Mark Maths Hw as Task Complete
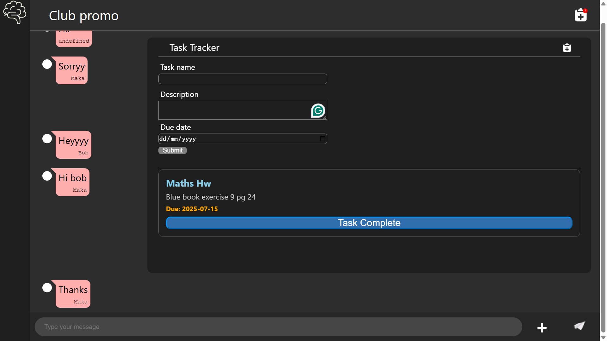This screenshot has height=341, width=607. coord(369,223)
